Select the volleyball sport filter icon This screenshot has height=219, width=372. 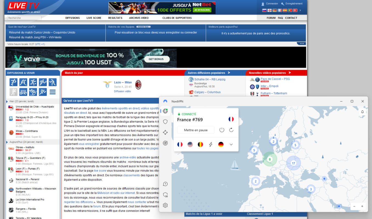(x=53, y=82)
